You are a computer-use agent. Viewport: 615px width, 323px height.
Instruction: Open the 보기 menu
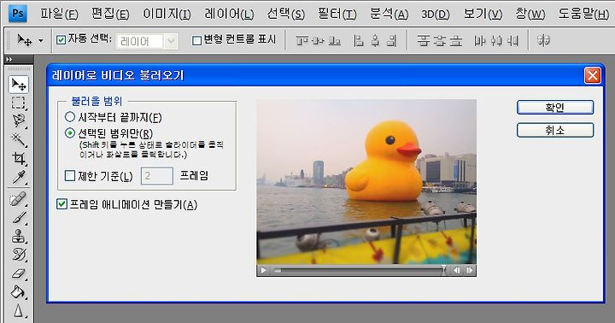[x=483, y=15]
